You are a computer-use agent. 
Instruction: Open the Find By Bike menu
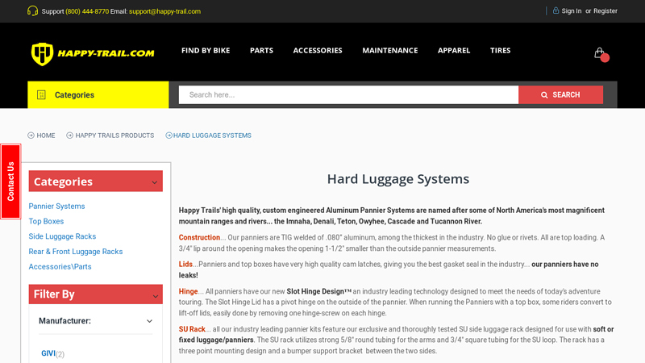click(x=206, y=50)
